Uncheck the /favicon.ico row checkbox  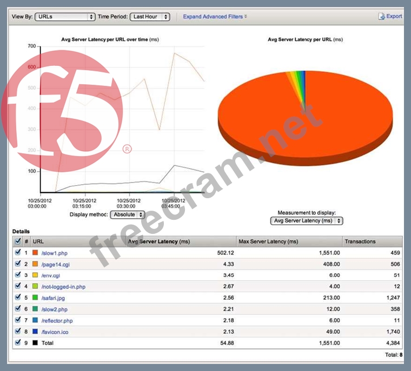point(18,331)
